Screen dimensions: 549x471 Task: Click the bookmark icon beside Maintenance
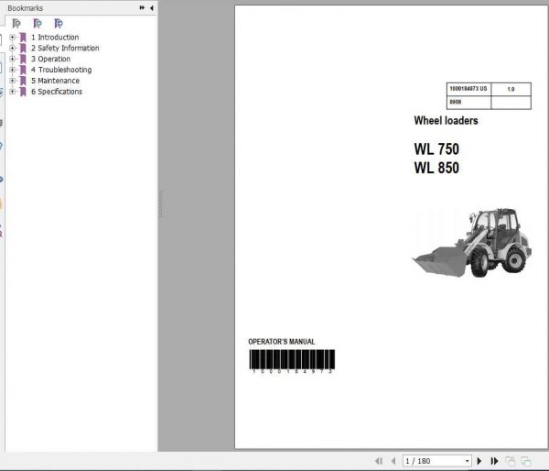click(23, 81)
